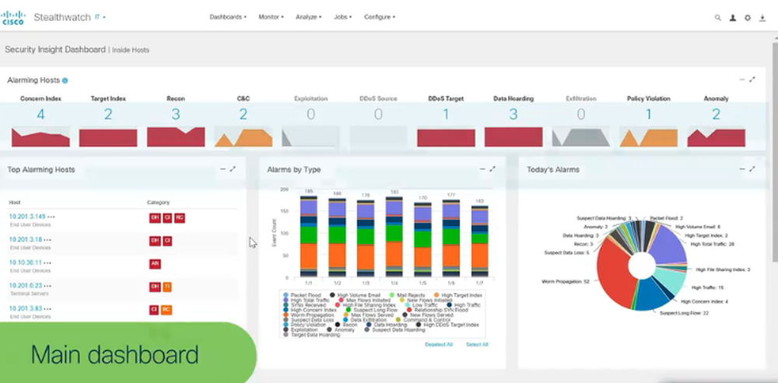This screenshot has width=778, height=383.
Task: Minimize the Alarms by Type panel
Action: coord(482,169)
